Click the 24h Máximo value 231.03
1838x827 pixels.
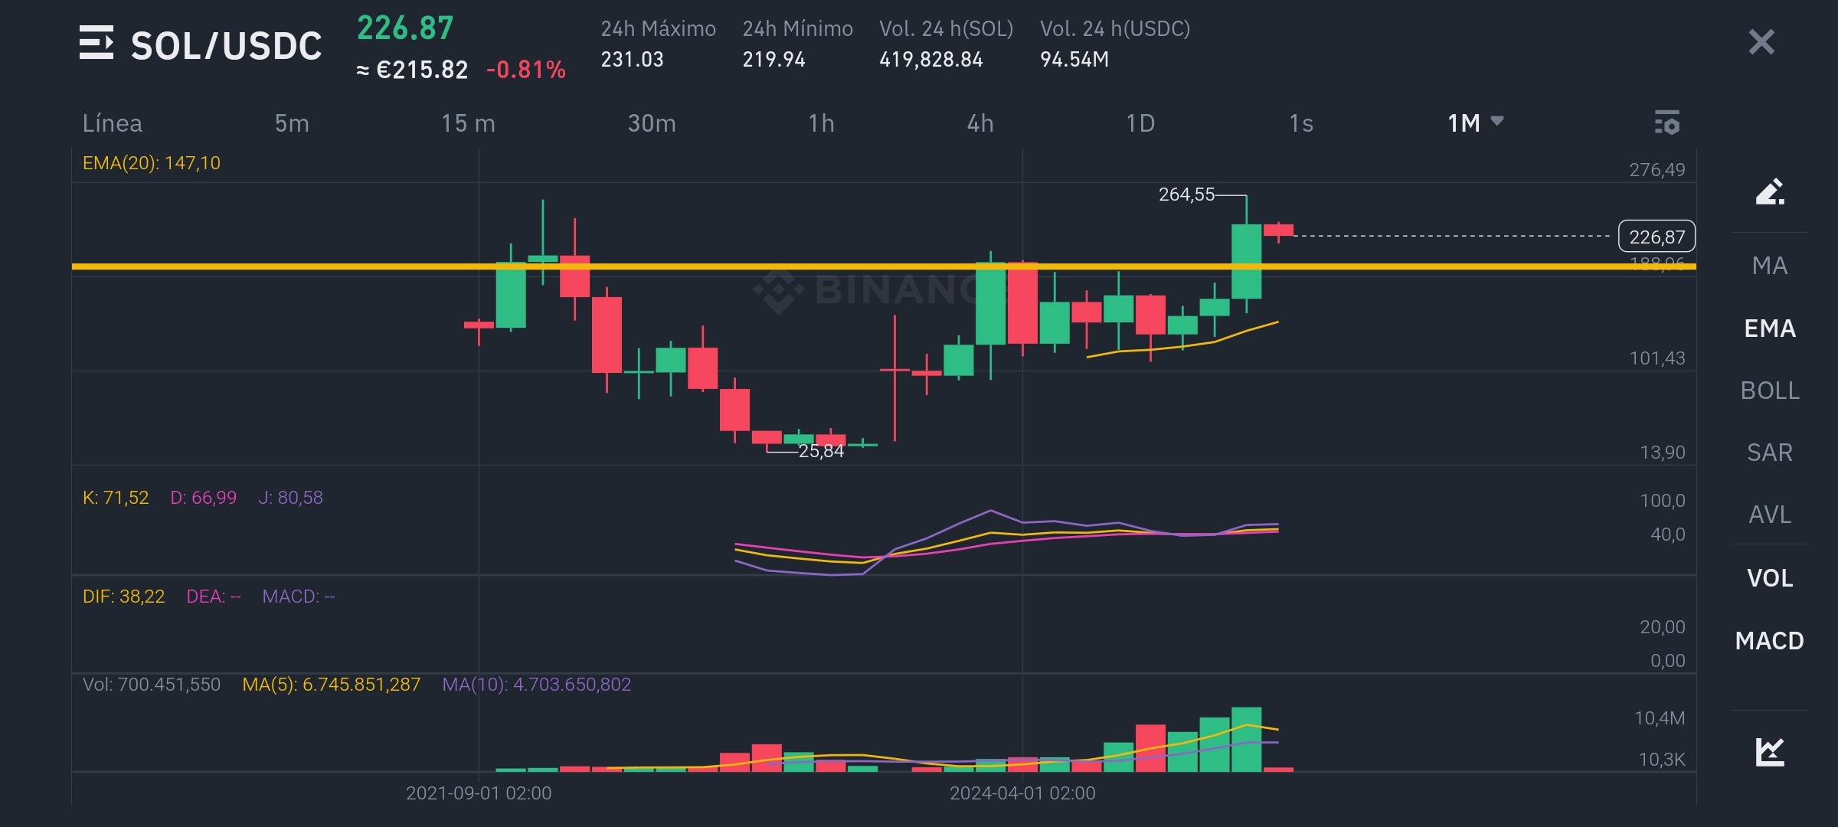[632, 60]
